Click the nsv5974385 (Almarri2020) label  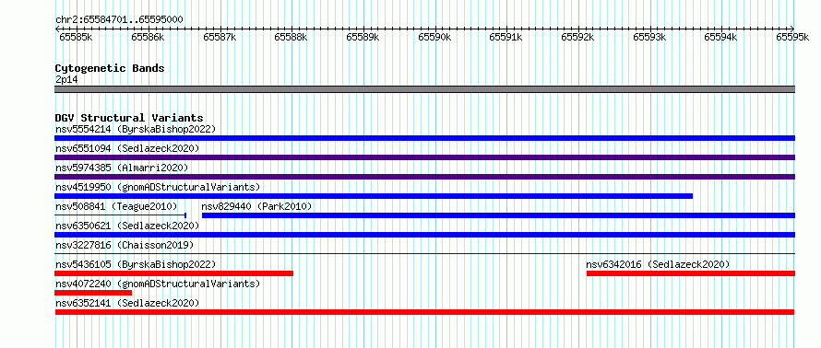click(122, 168)
